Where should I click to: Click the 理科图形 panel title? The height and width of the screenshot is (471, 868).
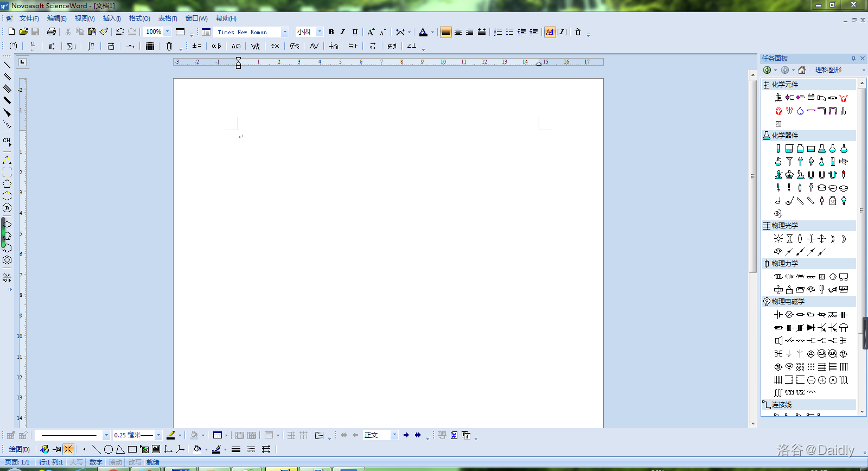(x=828, y=70)
